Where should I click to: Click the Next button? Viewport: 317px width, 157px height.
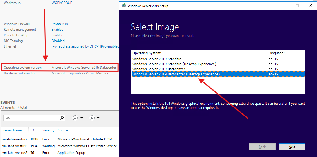[292, 147]
